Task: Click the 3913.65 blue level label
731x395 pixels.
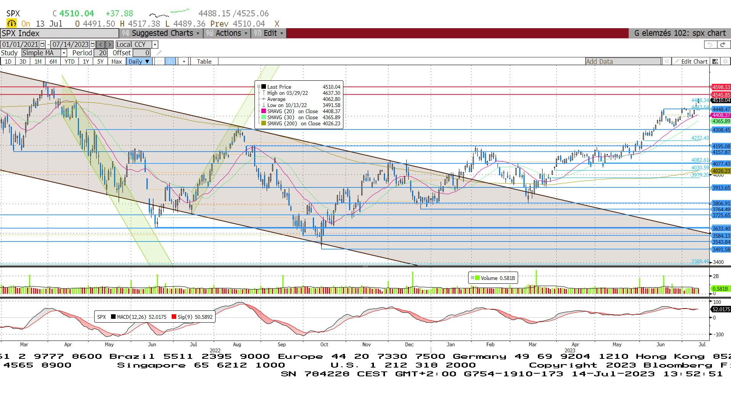Action: pyautogui.click(x=721, y=188)
